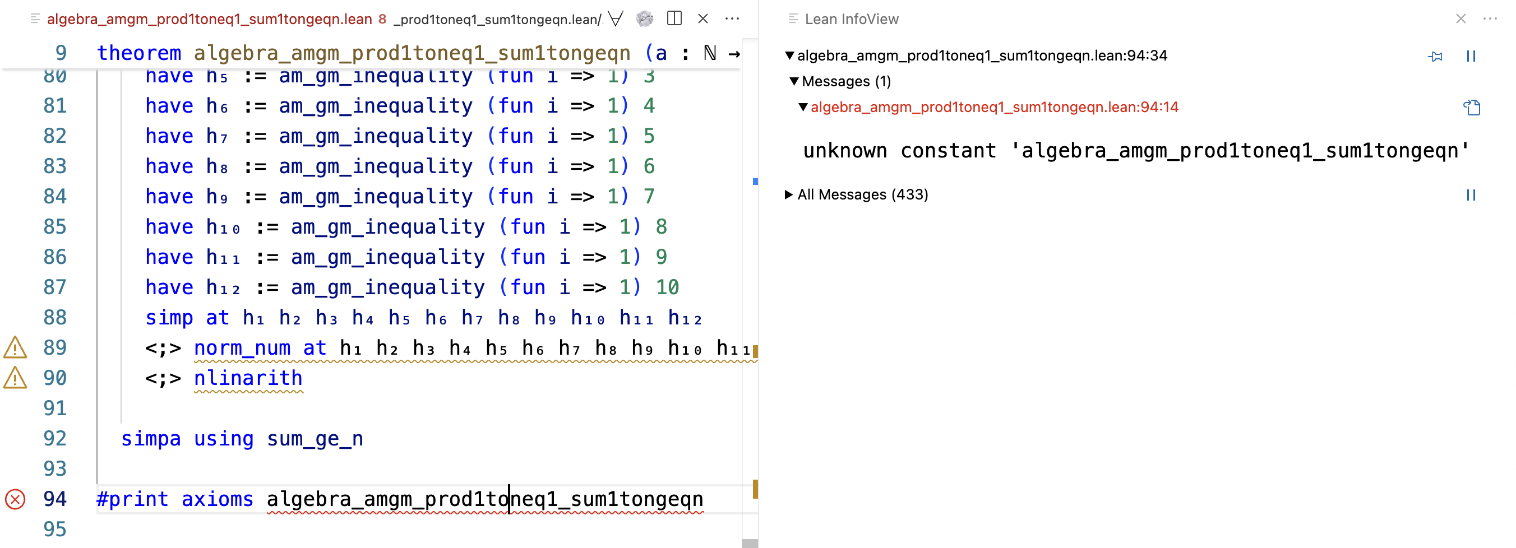Pause updating for the 94:34 goal section

(1471, 57)
